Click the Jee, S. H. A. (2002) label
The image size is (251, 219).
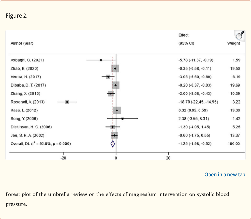[27, 135]
